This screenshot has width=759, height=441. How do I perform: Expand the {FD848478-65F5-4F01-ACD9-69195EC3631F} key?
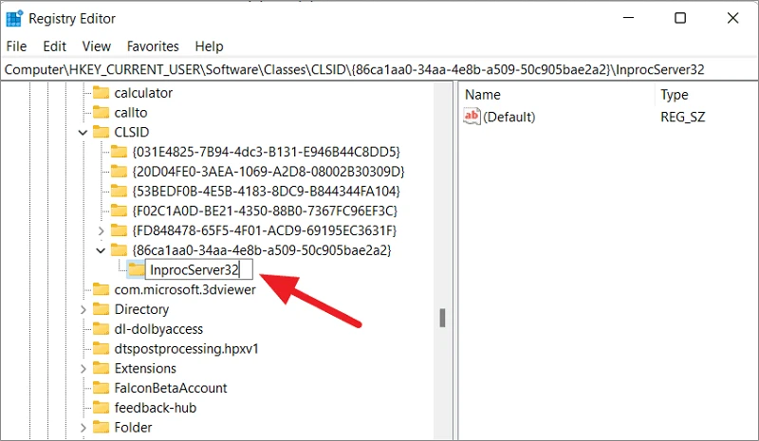point(101,230)
